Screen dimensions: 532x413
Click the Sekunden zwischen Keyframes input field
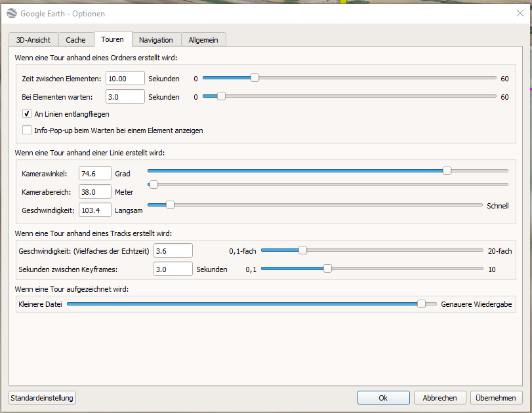point(173,269)
